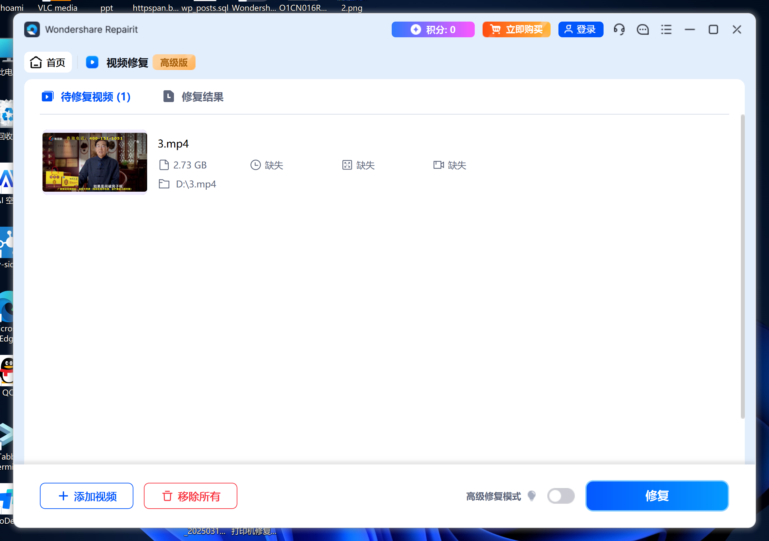
Task: Click the folder icon beside D:\3.mp4
Action: (164, 184)
